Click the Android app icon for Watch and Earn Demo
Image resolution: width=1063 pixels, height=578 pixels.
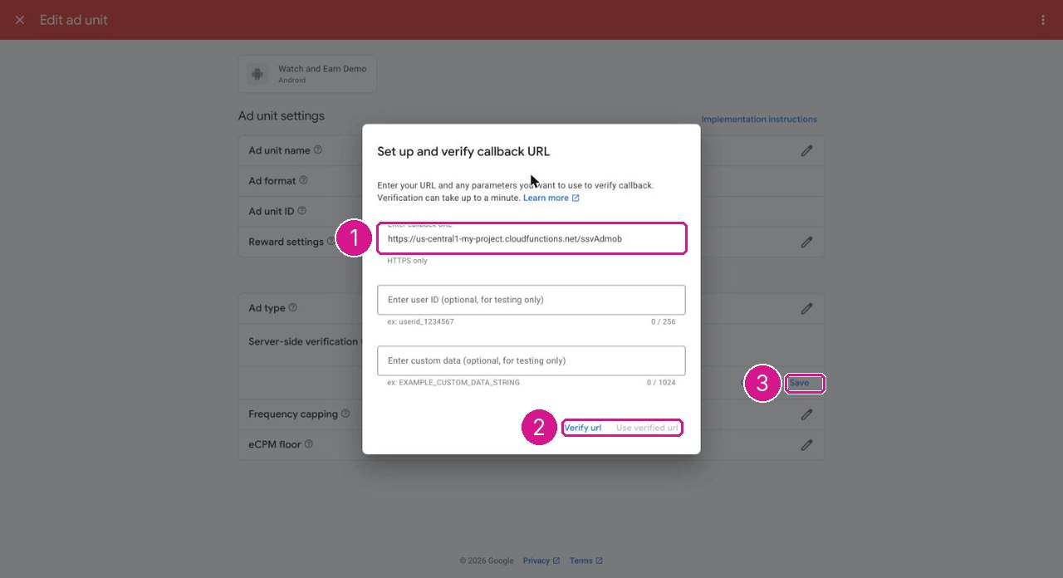257,74
